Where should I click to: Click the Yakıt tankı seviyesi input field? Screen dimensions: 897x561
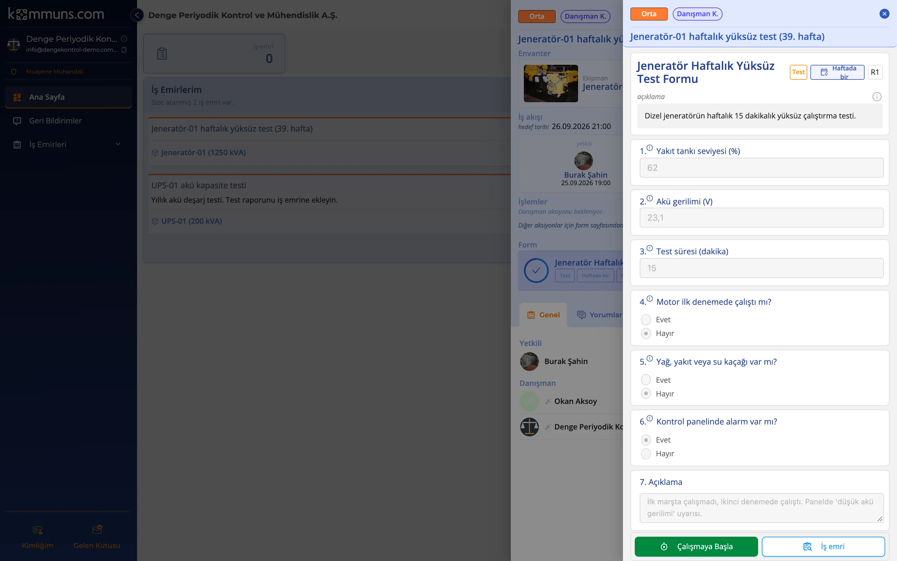pos(761,168)
